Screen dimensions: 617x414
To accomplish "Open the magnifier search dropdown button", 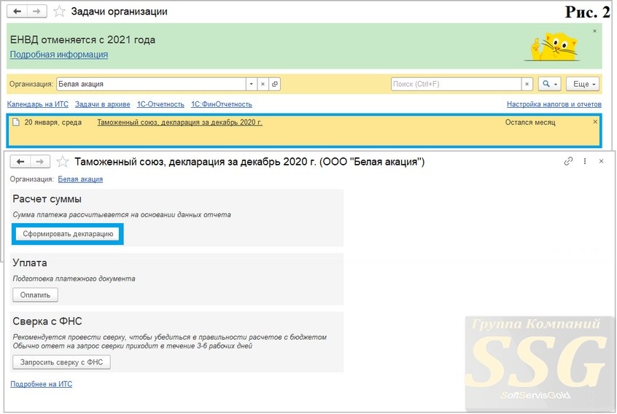I will pos(549,84).
